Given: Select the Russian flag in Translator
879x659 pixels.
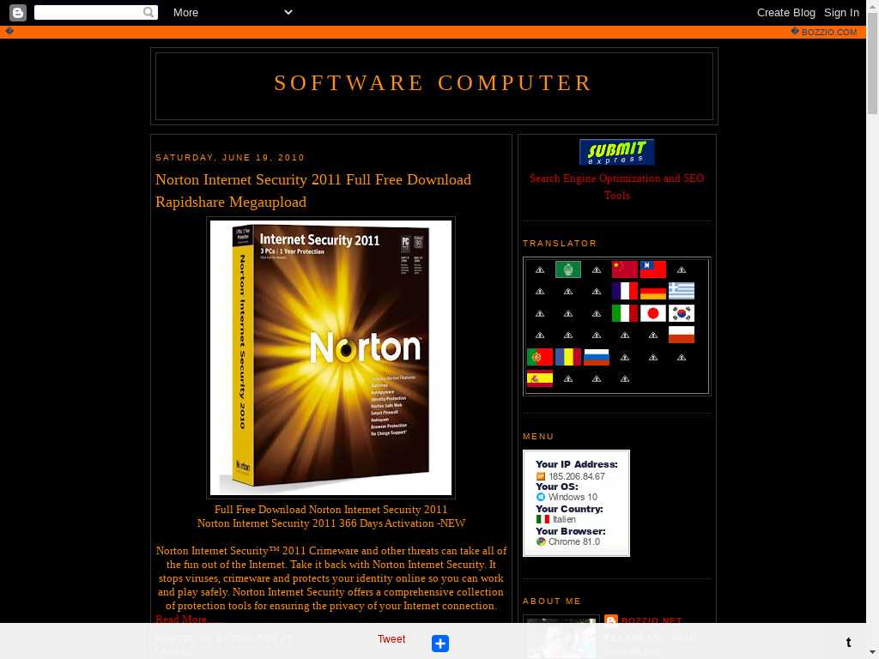Looking at the screenshot, I should [x=597, y=357].
